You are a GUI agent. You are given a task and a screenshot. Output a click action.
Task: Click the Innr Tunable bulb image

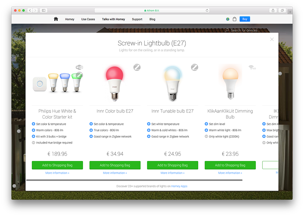tap(172, 83)
